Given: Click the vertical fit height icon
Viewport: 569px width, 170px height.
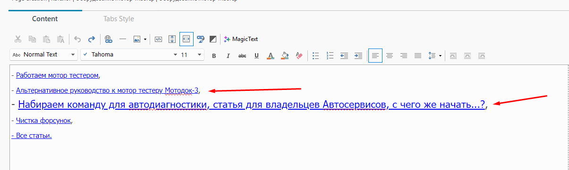Looking at the screenshot, I should point(172,39).
